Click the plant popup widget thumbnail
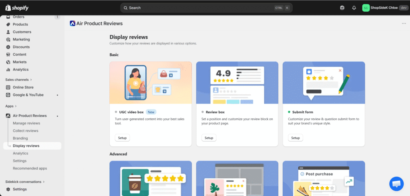Screen dimensions: 410x196 coord(237,178)
